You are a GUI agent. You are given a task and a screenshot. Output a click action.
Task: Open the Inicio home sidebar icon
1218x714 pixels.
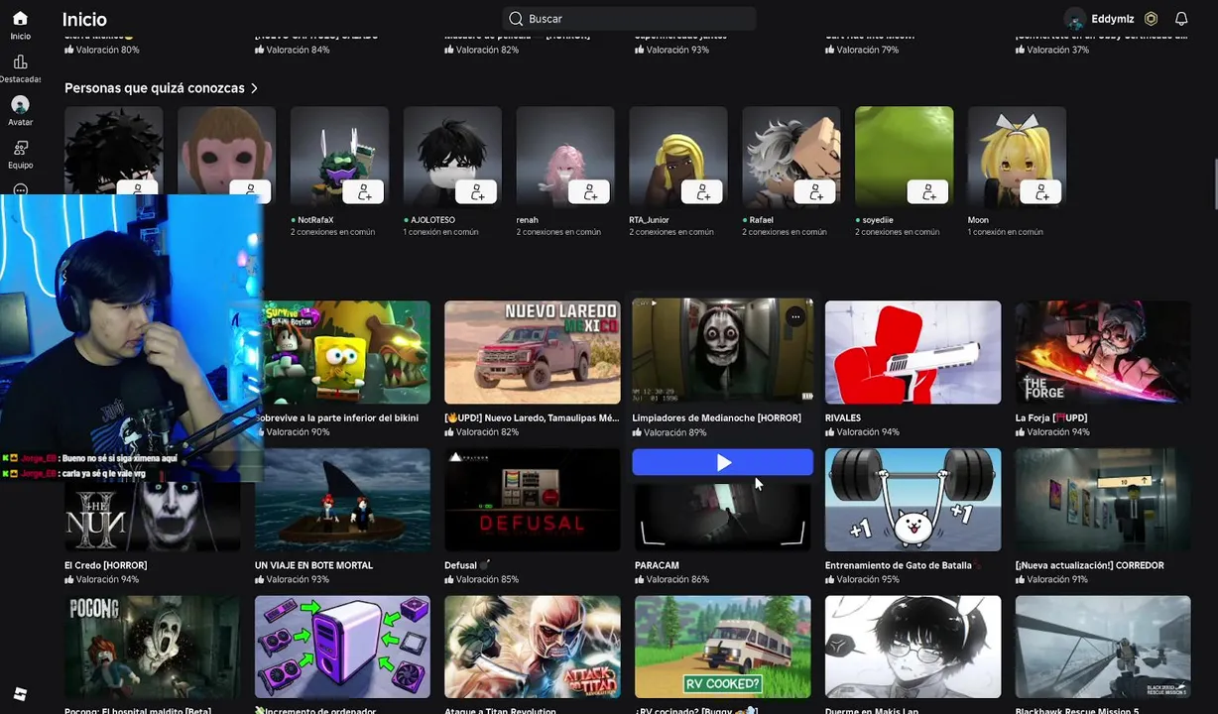tap(20, 19)
